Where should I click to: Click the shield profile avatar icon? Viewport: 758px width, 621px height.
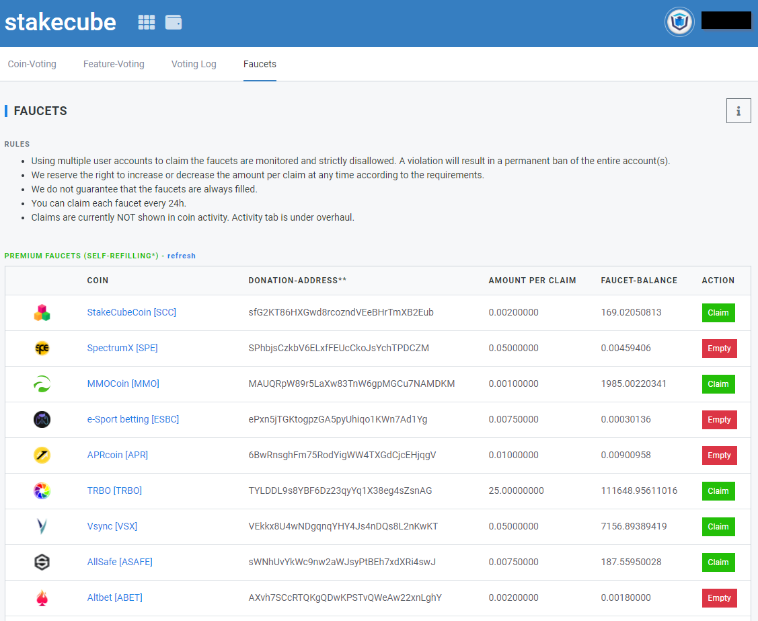click(679, 22)
